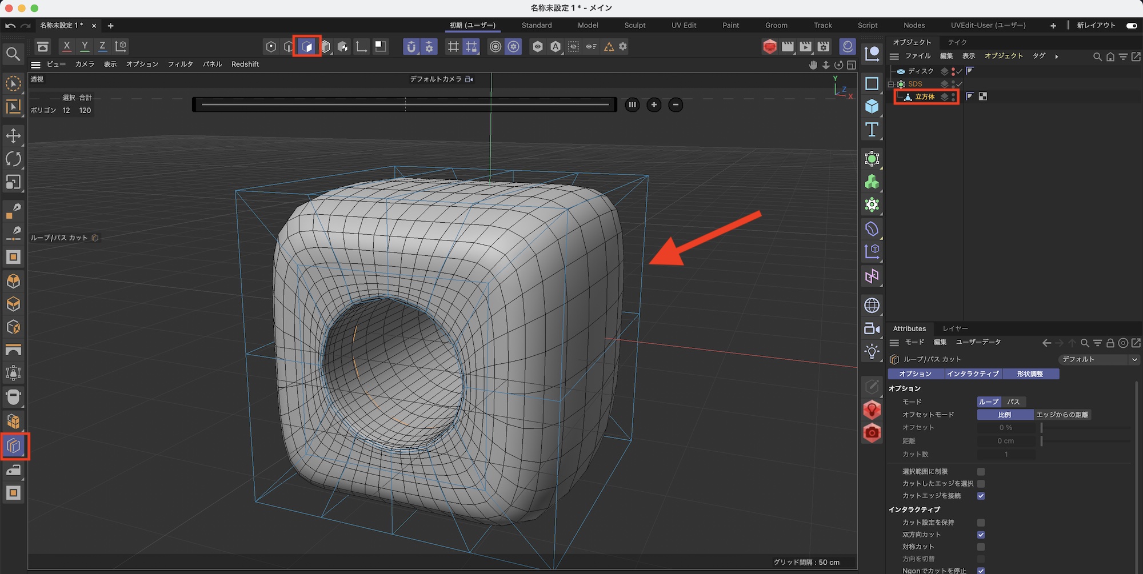
Task: Add a light with the light bulb icon
Action: point(872,351)
